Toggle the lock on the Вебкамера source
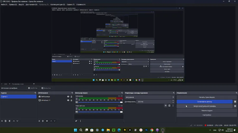Image resolution: width=238 pixels, height=133 pixels. (x=71, y=96)
